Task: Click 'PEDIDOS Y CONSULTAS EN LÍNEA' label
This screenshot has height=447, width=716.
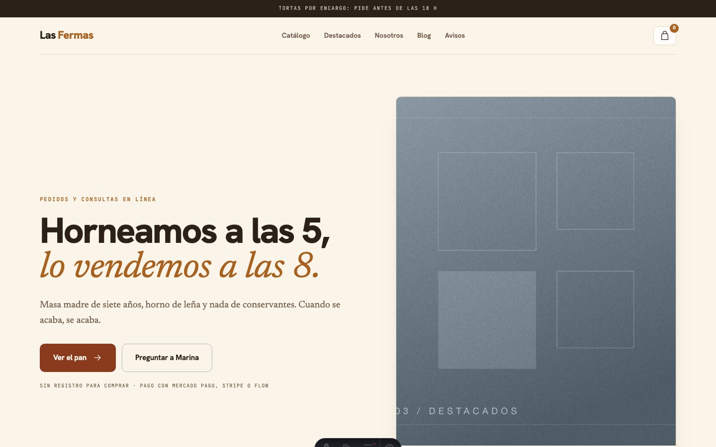Action: (x=98, y=199)
